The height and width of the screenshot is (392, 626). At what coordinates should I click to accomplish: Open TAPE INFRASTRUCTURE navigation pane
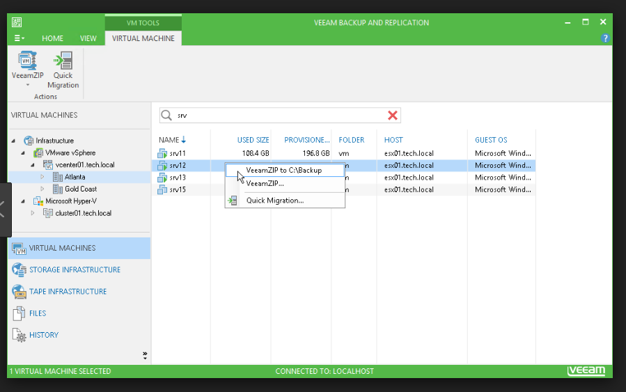point(79,292)
